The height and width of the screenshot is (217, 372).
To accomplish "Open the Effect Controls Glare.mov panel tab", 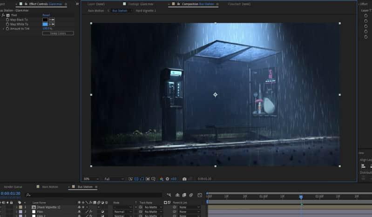I will click(x=46, y=4).
